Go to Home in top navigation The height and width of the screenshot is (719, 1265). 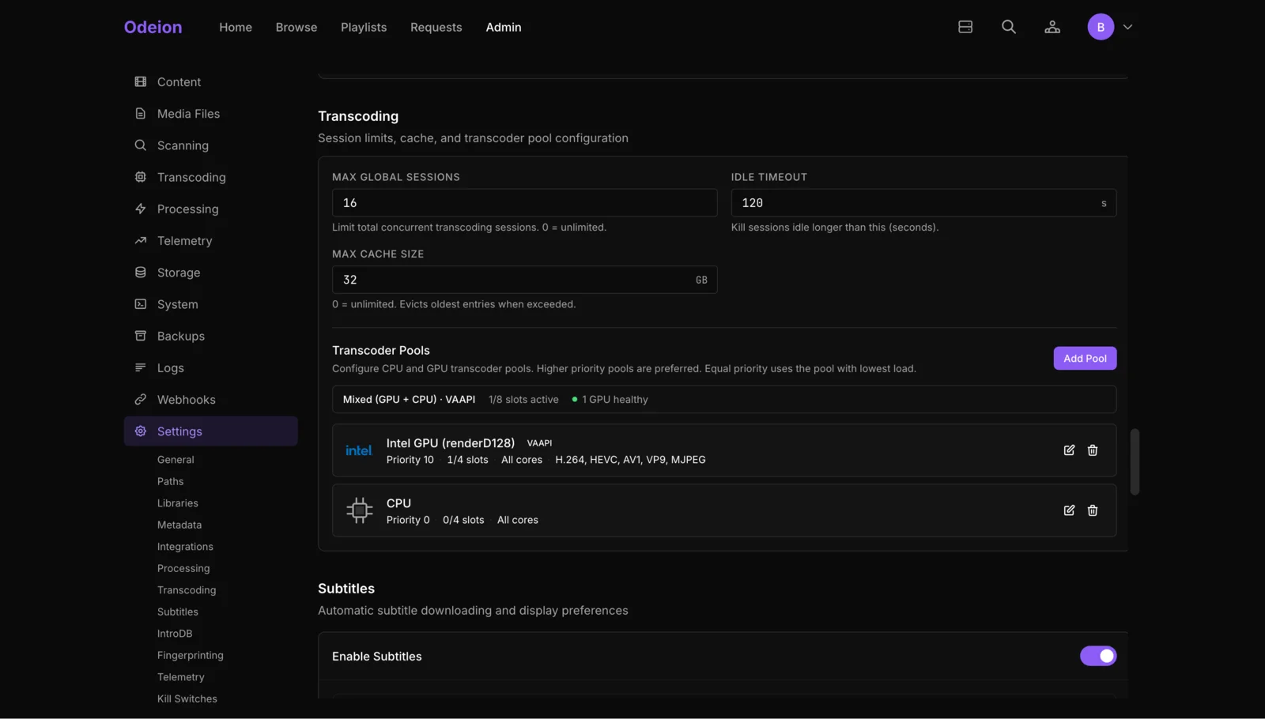(236, 27)
